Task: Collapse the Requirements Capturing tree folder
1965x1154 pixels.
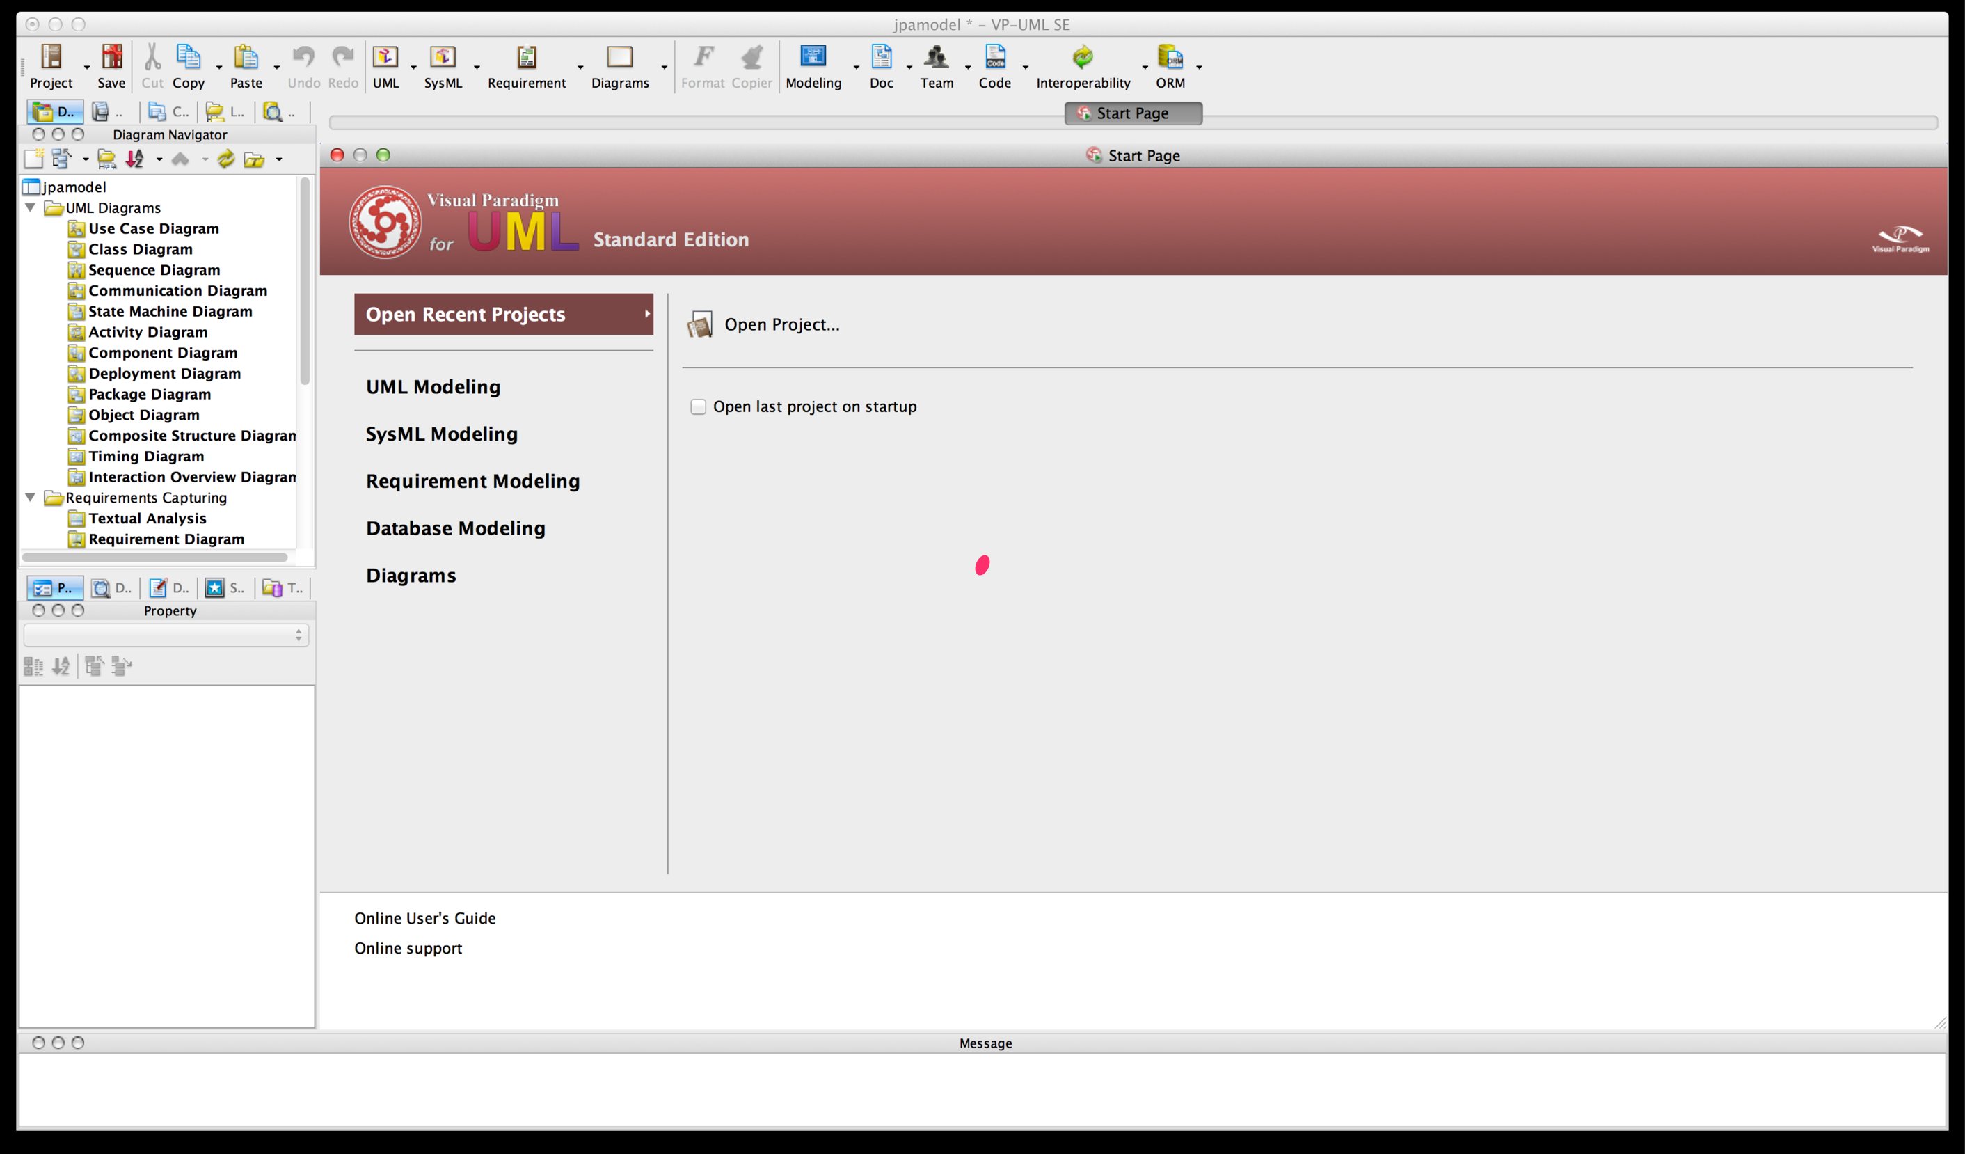Action: pos(31,497)
